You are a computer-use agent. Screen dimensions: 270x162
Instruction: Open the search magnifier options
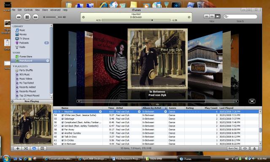[x=226, y=16]
